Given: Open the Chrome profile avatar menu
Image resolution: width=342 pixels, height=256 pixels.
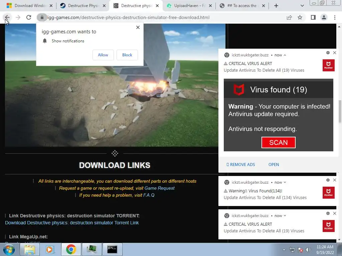Looking at the screenshot, I should (x=324, y=17).
